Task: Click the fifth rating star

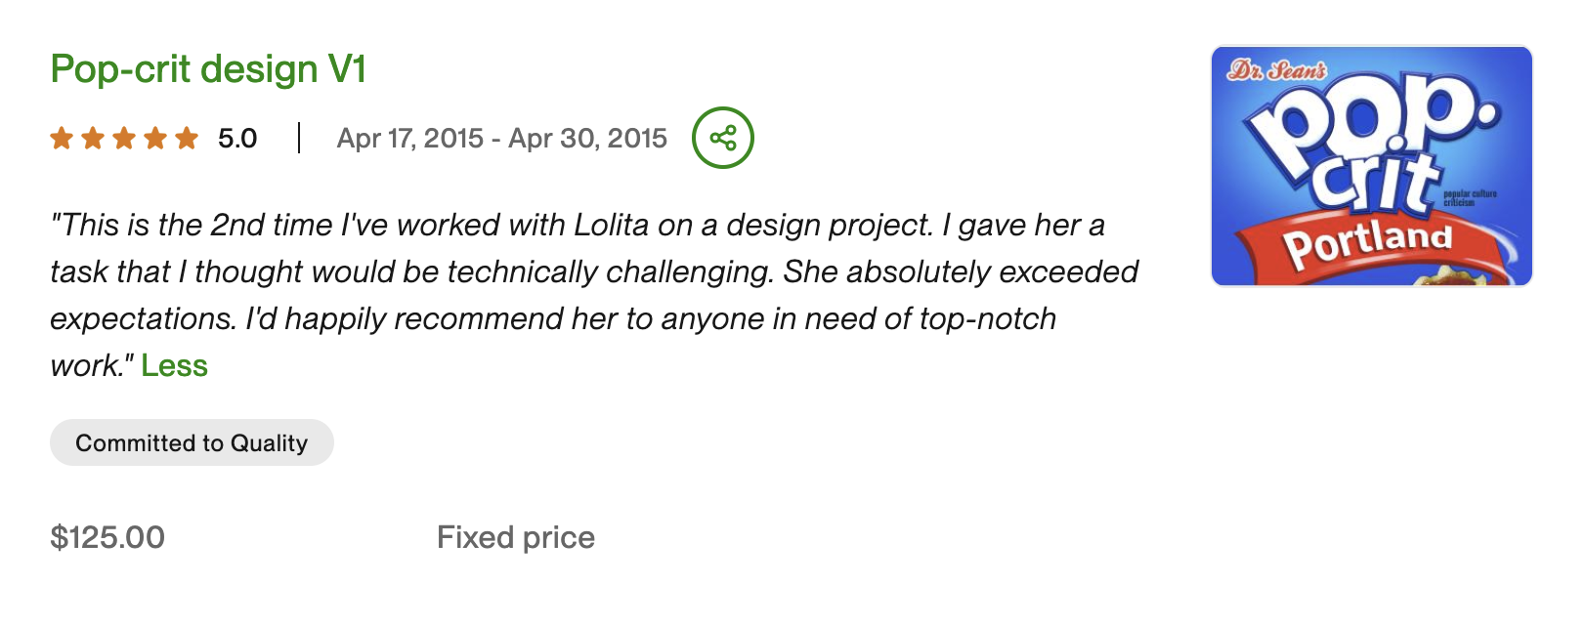Action: 187,139
